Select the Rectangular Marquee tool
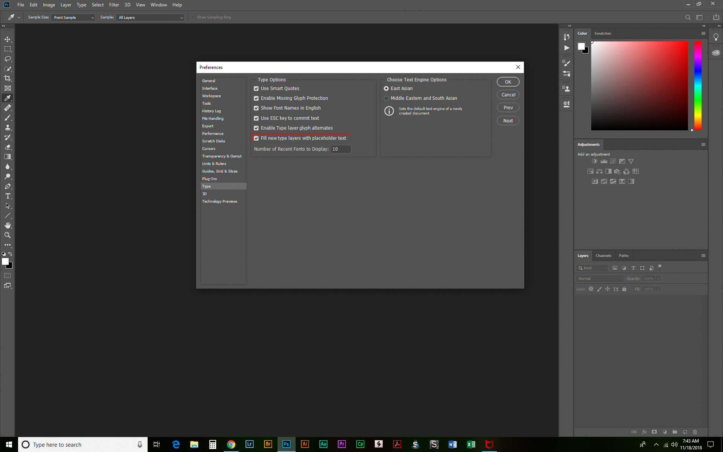 click(x=8, y=49)
